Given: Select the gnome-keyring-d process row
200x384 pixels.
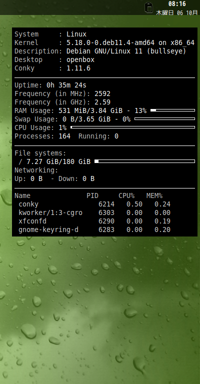Looking at the screenshot, I should coord(94,229).
